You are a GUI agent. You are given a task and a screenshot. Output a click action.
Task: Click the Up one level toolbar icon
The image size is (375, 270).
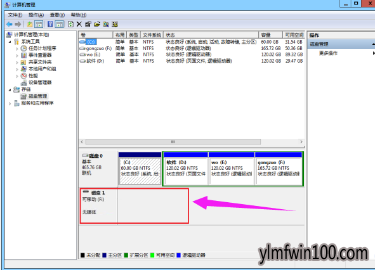30,24
